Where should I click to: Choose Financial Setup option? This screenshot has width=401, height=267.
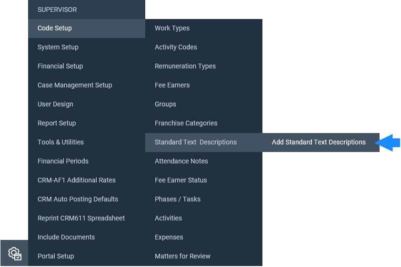click(87, 67)
